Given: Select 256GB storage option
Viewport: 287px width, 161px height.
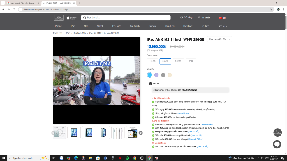Looking at the screenshot, I should tap(165, 61).
